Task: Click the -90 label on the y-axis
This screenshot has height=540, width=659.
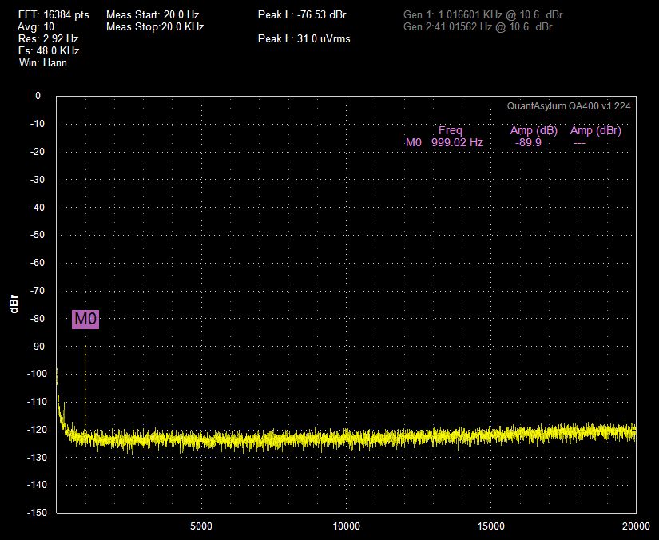Action: pyautogui.click(x=38, y=347)
